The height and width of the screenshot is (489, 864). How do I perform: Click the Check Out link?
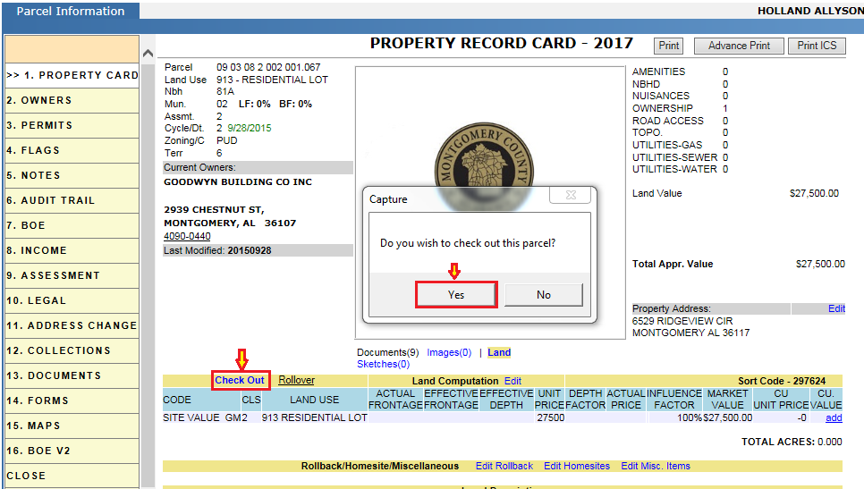pyautogui.click(x=240, y=380)
